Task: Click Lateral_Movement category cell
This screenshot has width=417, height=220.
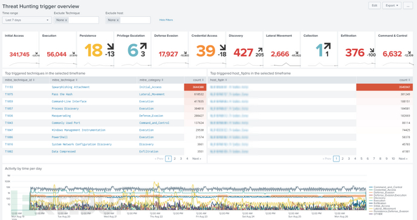Action: pos(152,94)
